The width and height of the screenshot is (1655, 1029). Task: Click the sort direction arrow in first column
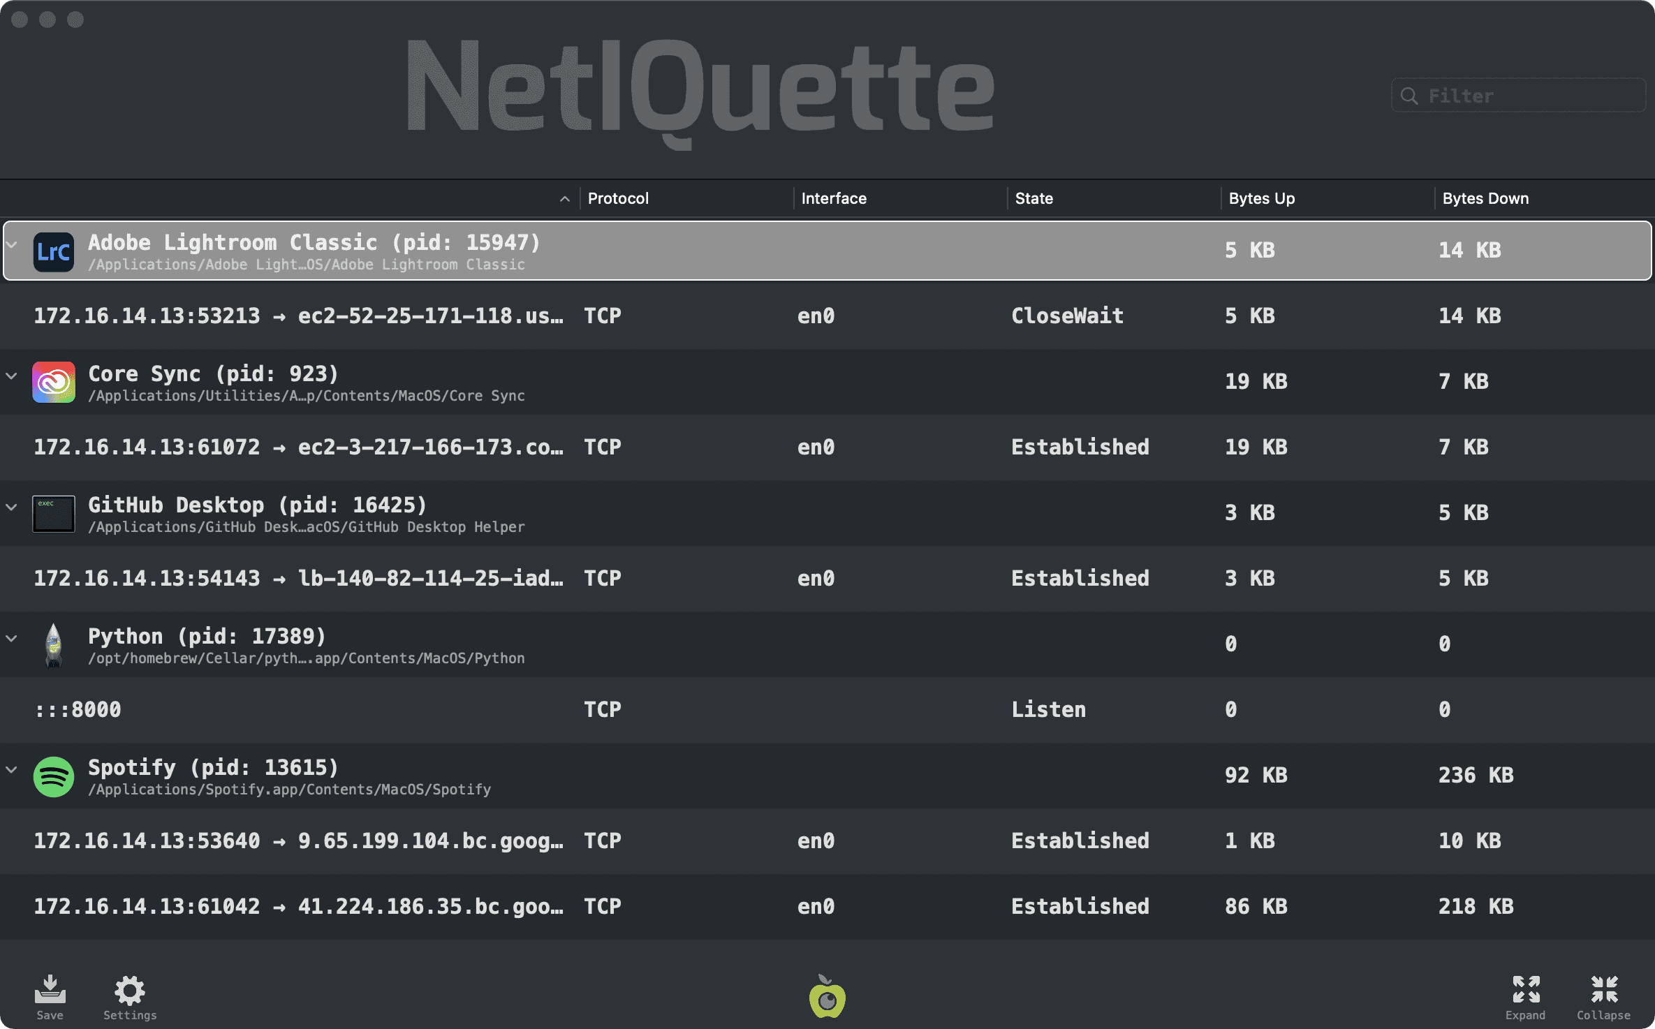click(x=564, y=199)
